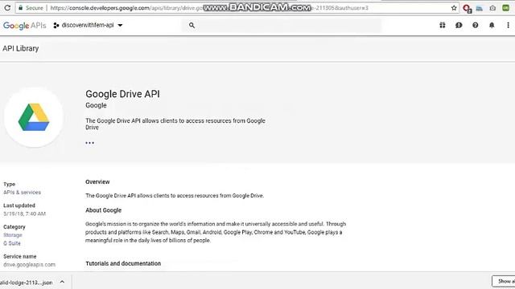Image resolution: width=515 pixels, height=289 pixels.
Task: Open the gift icon in header
Action: (x=443, y=25)
